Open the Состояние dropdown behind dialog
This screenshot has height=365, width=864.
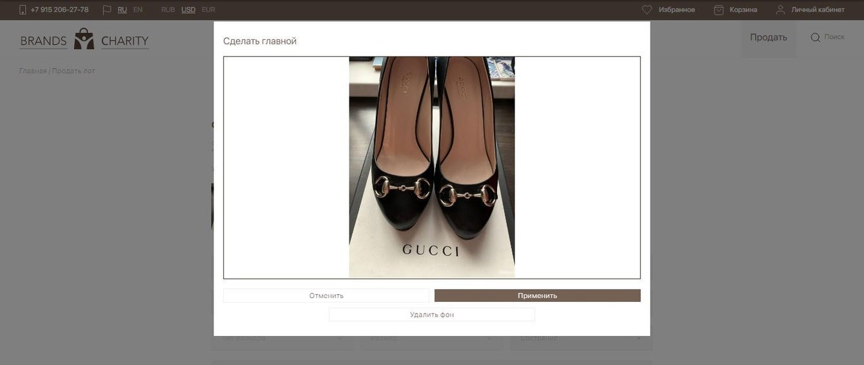point(582,338)
